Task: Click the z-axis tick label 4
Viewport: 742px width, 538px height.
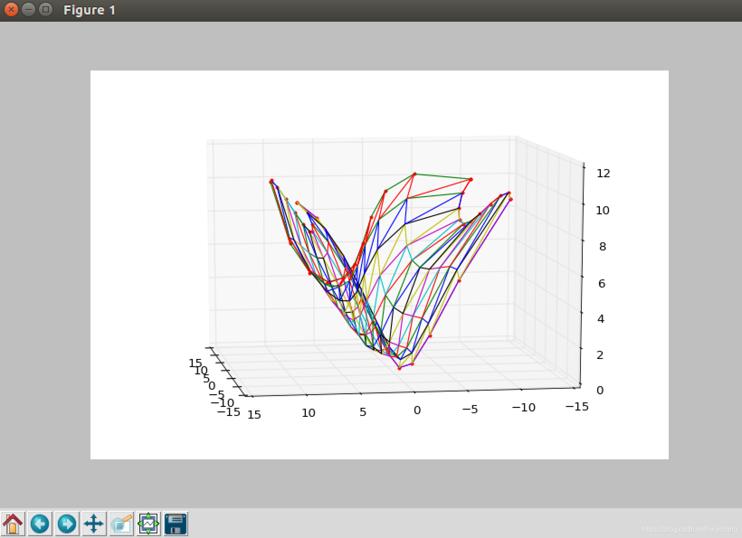Action: [601, 319]
